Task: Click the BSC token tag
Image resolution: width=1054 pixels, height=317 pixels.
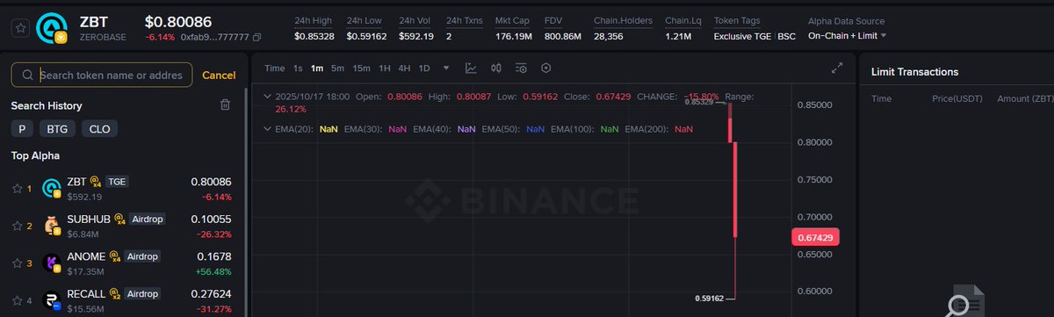Action: click(x=786, y=36)
